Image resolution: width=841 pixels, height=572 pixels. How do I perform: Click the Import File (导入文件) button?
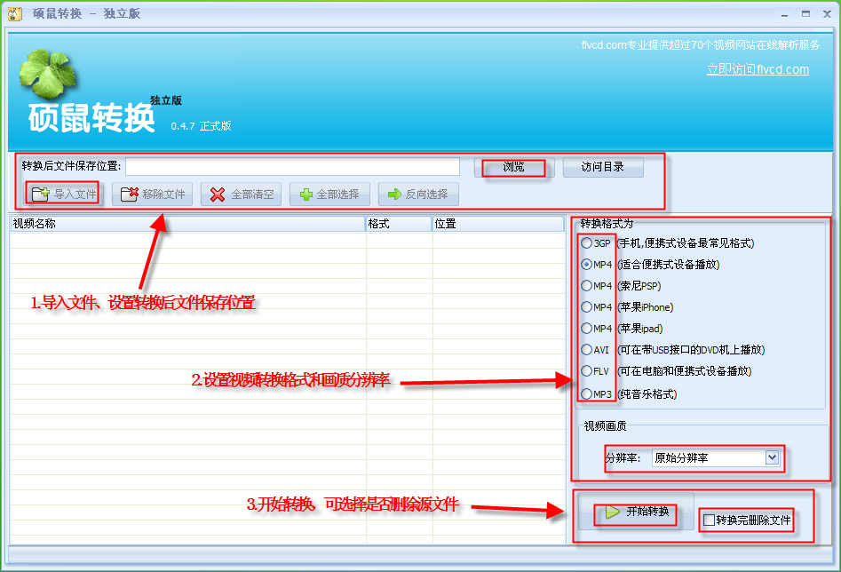64,194
